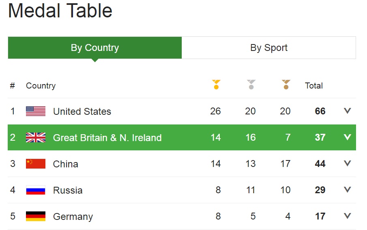Screen dimensions: 367x230
Task: Click the Great Britain flag icon
Action: (36, 137)
